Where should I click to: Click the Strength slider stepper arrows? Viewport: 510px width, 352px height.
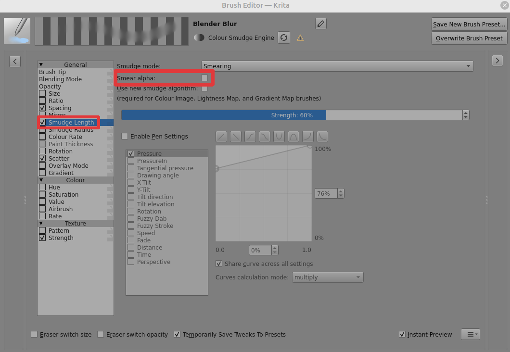[x=466, y=115]
